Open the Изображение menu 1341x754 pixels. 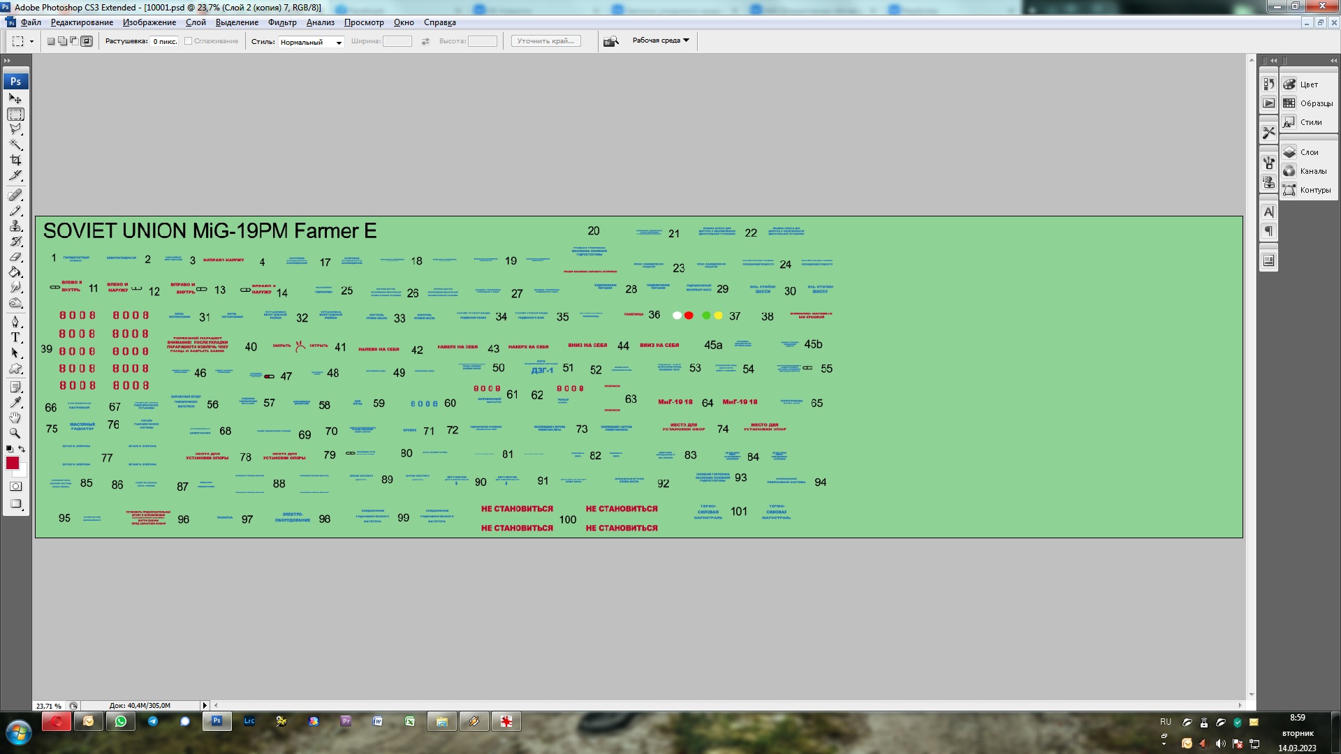point(149,22)
